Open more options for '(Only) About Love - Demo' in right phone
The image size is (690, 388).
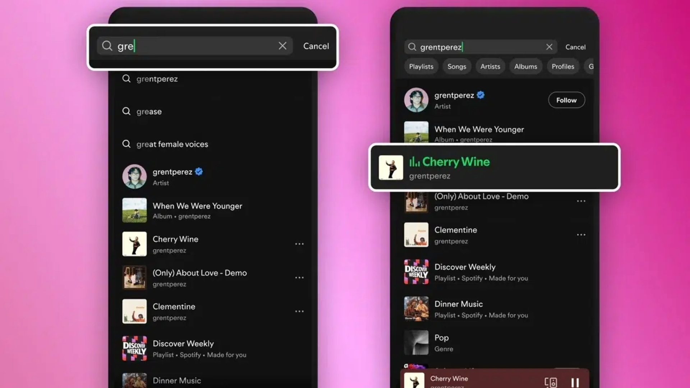581,201
